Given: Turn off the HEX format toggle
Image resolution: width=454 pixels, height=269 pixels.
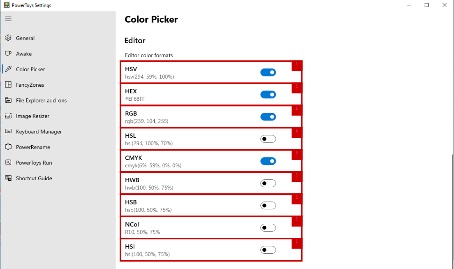Looking at the screenshot, I should [x=268, y=94].
